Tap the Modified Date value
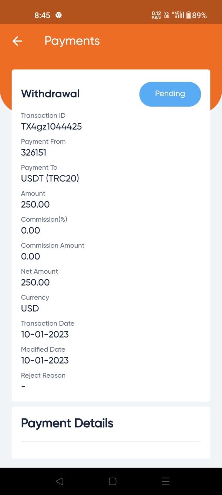Screen dimensions: 222x495 tap(45, 361)
